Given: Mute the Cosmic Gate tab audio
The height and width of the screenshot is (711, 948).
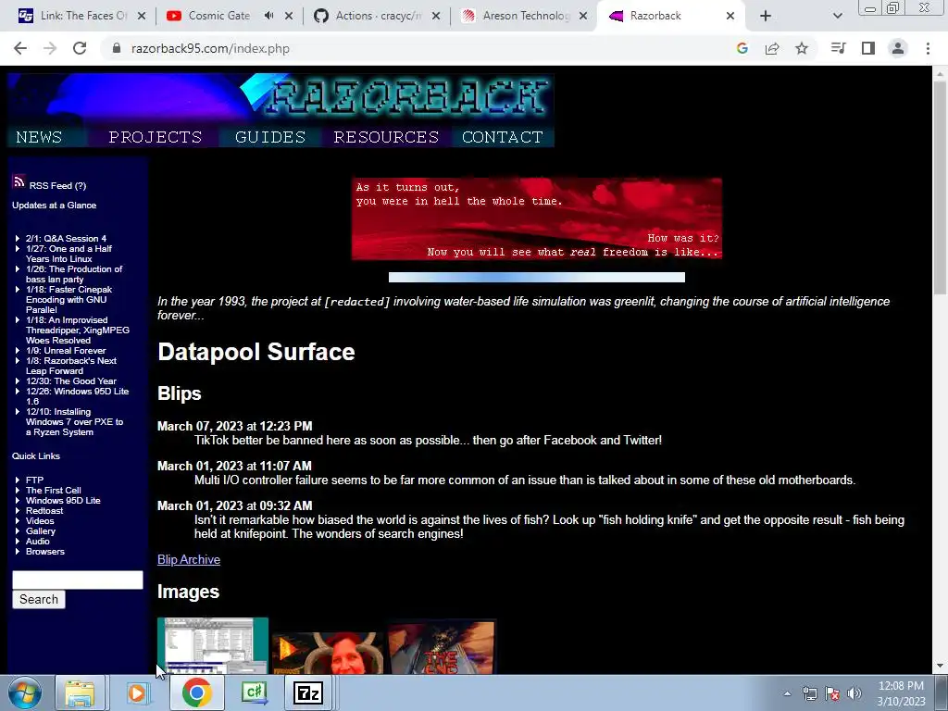Looking at the screenshot, I should pyautogui.click(x=269, y=16).
